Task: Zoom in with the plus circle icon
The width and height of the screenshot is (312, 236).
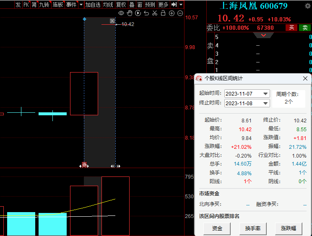Action: (x=172, y=13)
